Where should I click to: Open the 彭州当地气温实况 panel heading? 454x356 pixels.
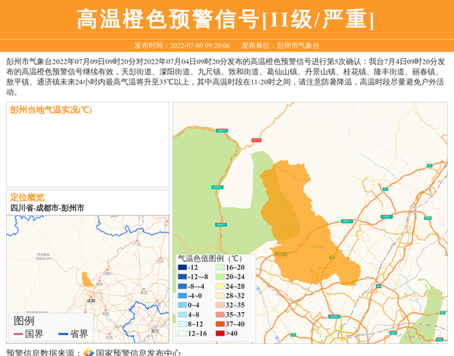[x=51, y=110]
